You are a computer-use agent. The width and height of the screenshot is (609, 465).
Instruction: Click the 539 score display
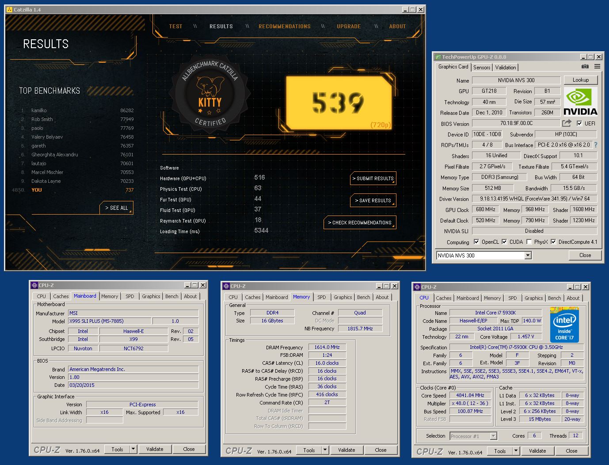click(x=339, y=102)
